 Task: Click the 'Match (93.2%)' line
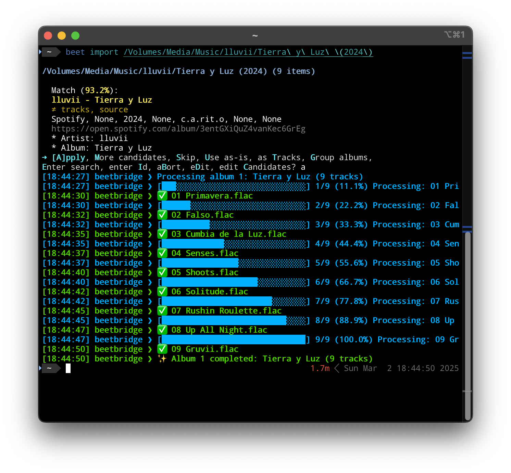click(x=85, y=90)
